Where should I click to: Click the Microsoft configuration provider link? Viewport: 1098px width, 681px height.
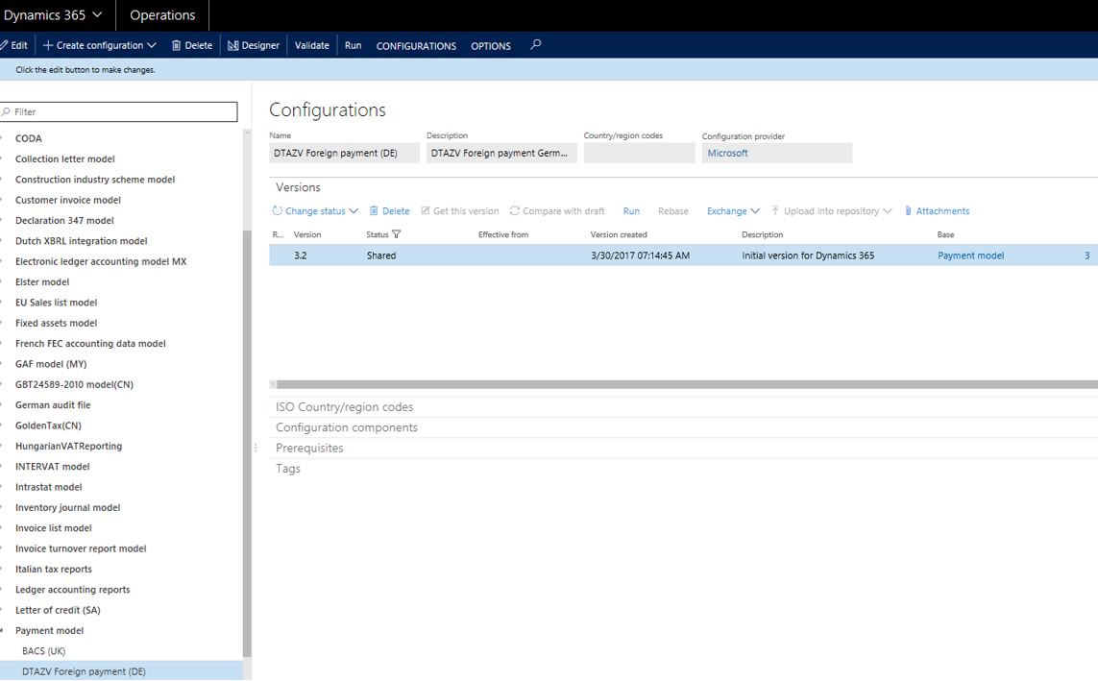pyautogui.click(x=727, y=153)
